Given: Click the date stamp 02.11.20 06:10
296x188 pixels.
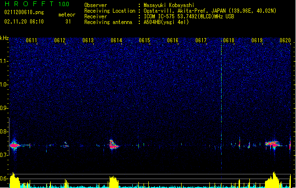Looking at the screenshot, I should 24,22.
